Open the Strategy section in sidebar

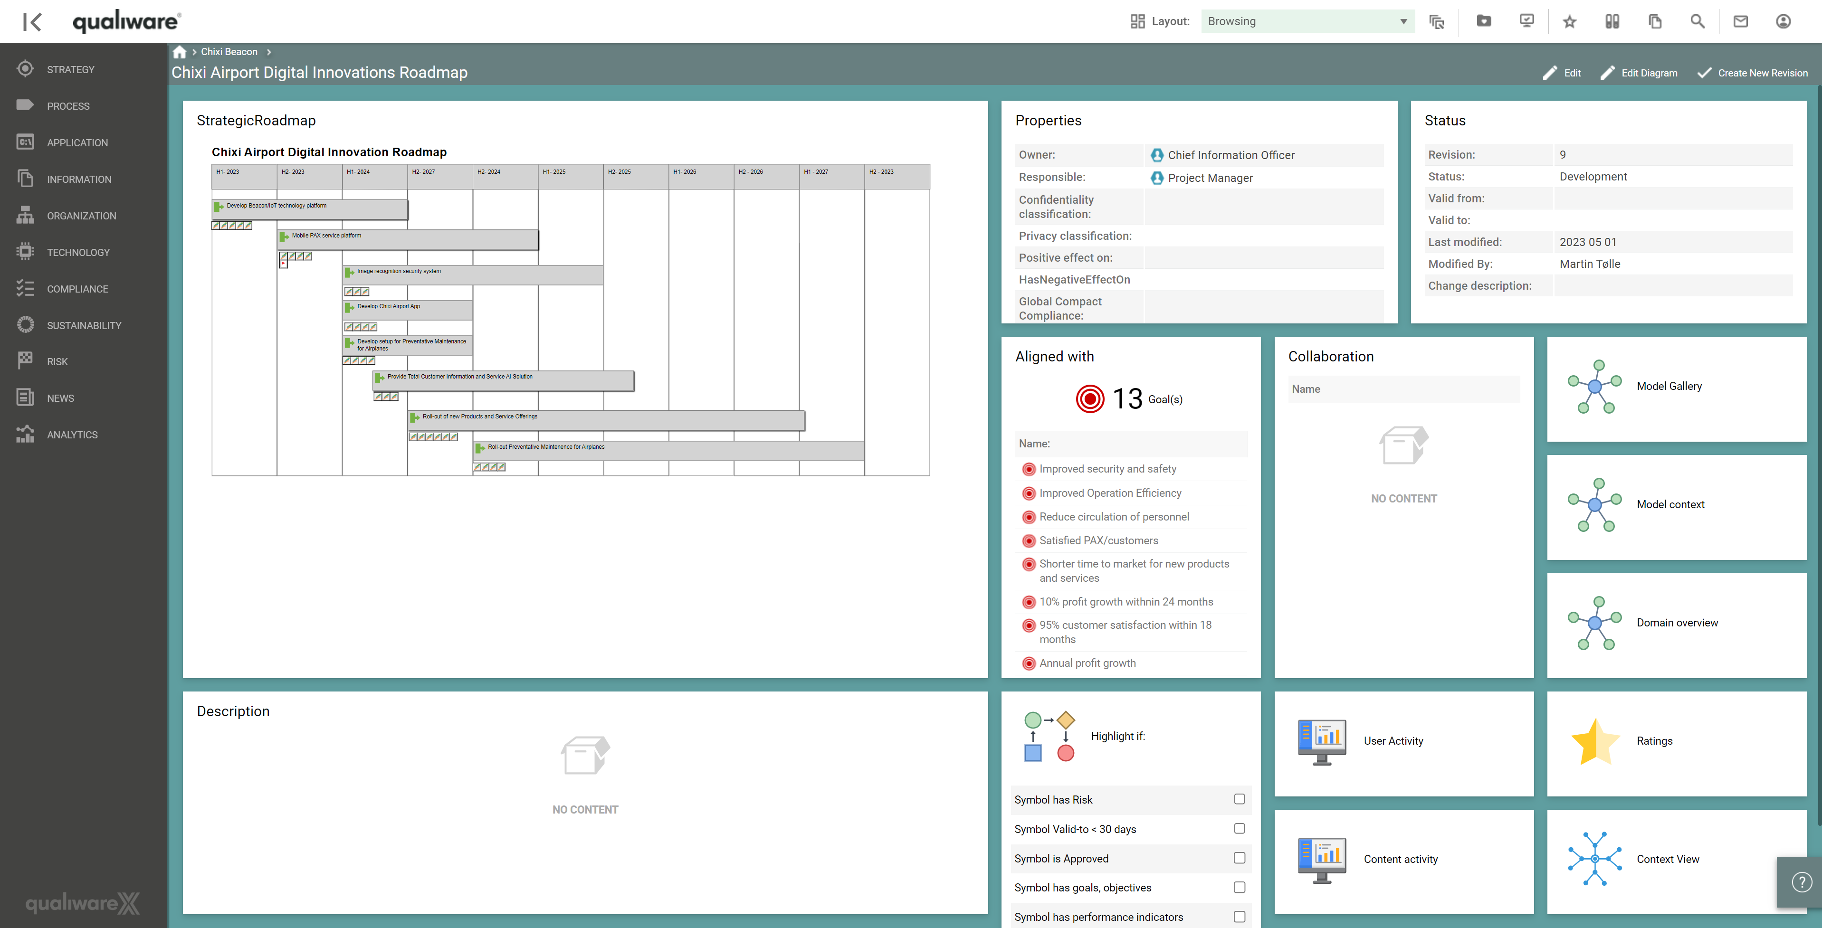click(70, 68)
